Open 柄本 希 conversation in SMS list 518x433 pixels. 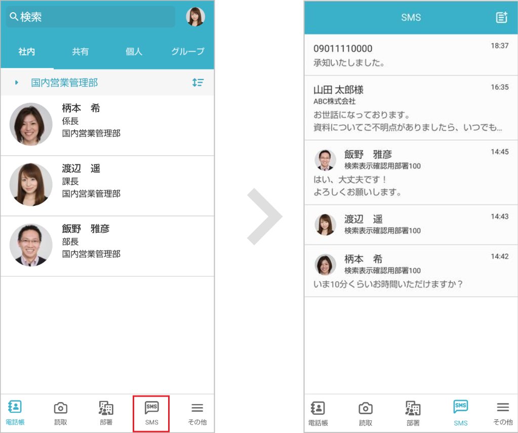click(411, 271)
